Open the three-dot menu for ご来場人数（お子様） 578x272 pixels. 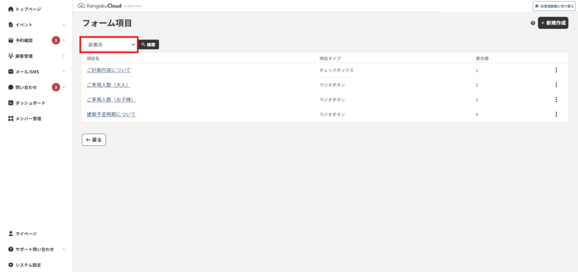pos(556,100)
